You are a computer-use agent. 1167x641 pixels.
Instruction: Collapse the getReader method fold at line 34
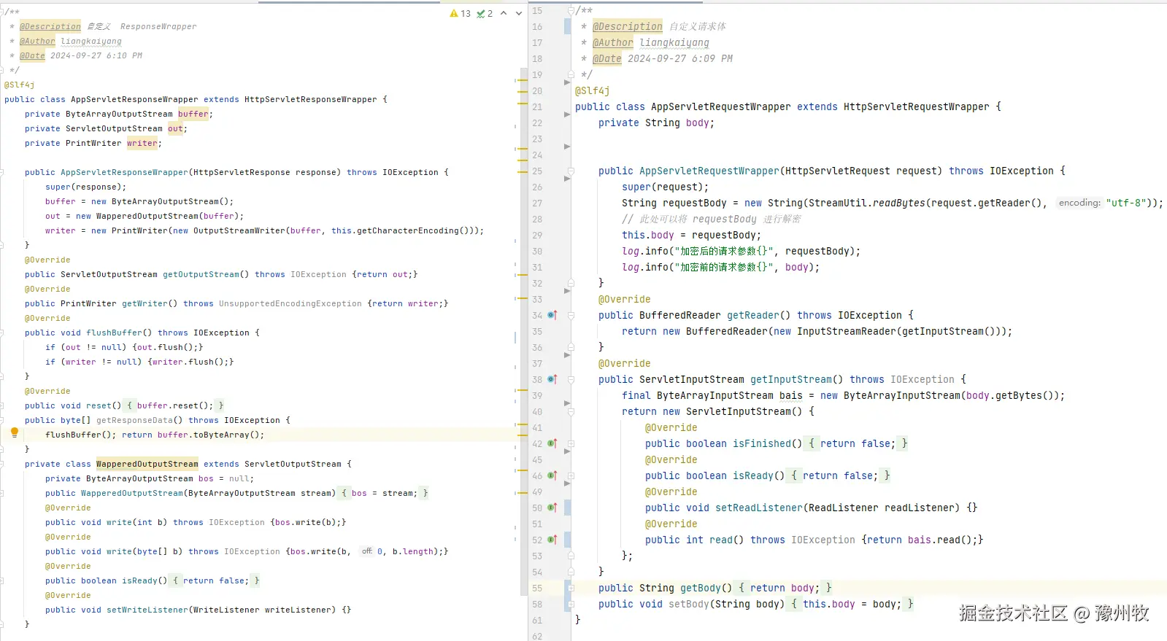click(571, 315)
